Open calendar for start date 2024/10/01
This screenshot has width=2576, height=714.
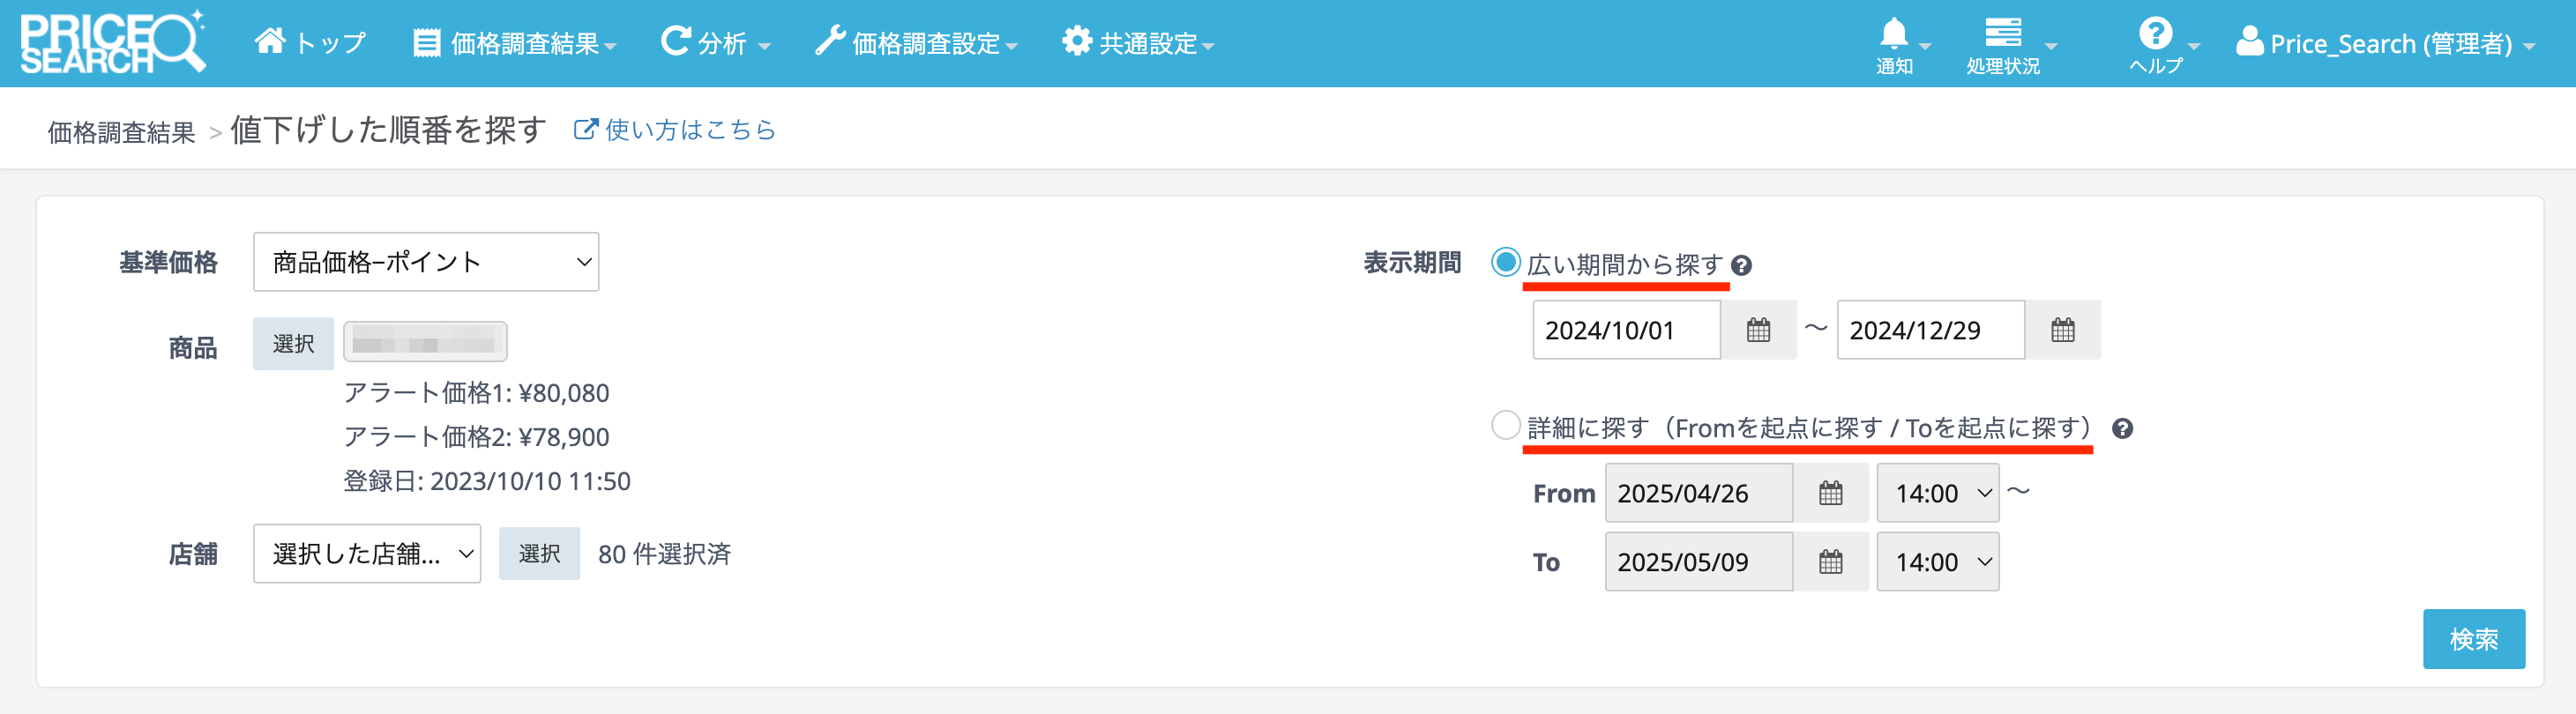(1758, 330)
